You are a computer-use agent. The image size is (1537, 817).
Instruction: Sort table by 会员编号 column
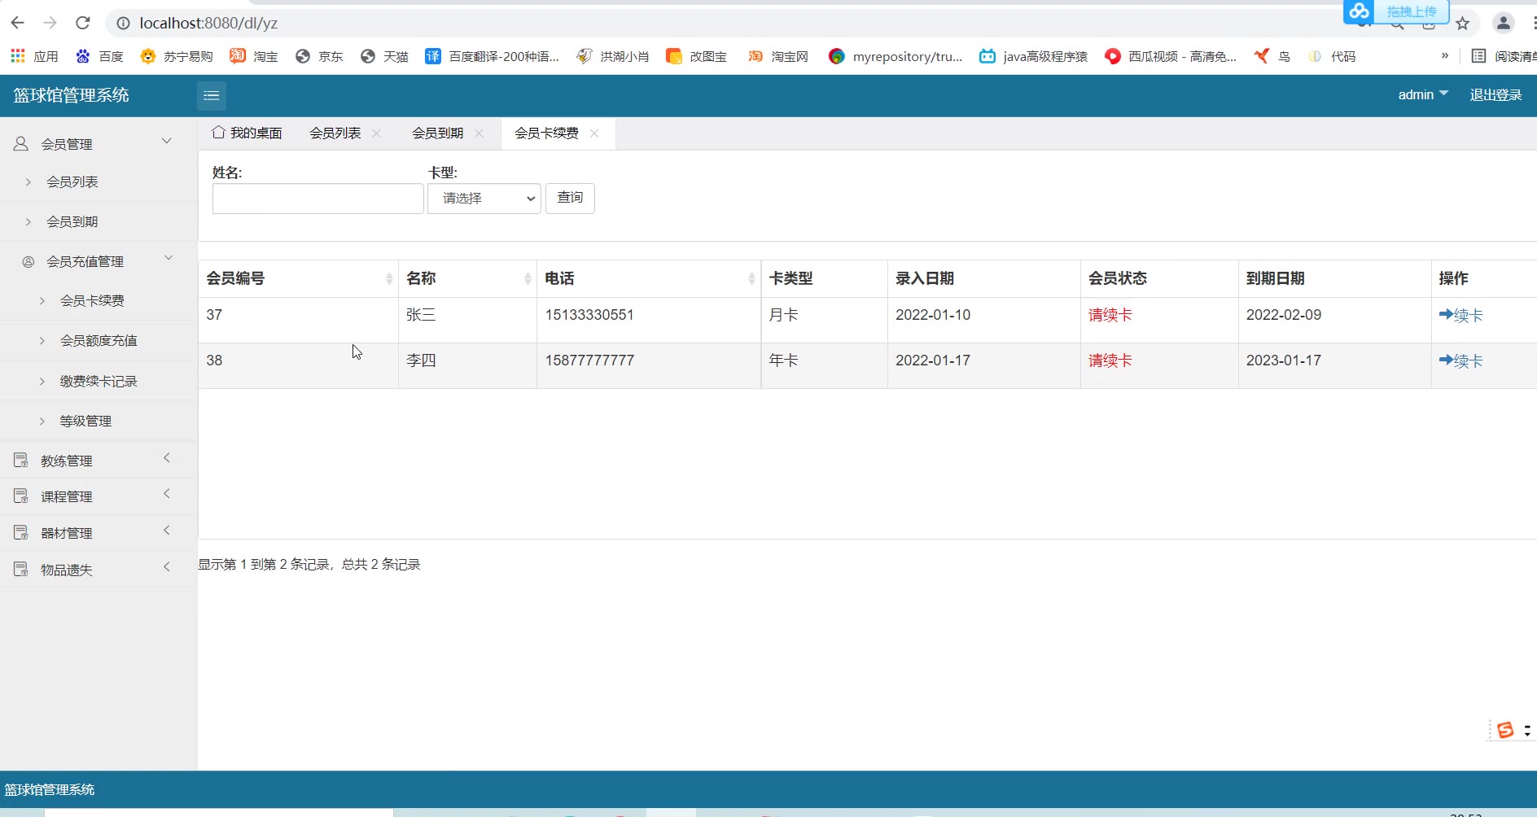coord(388,279)
